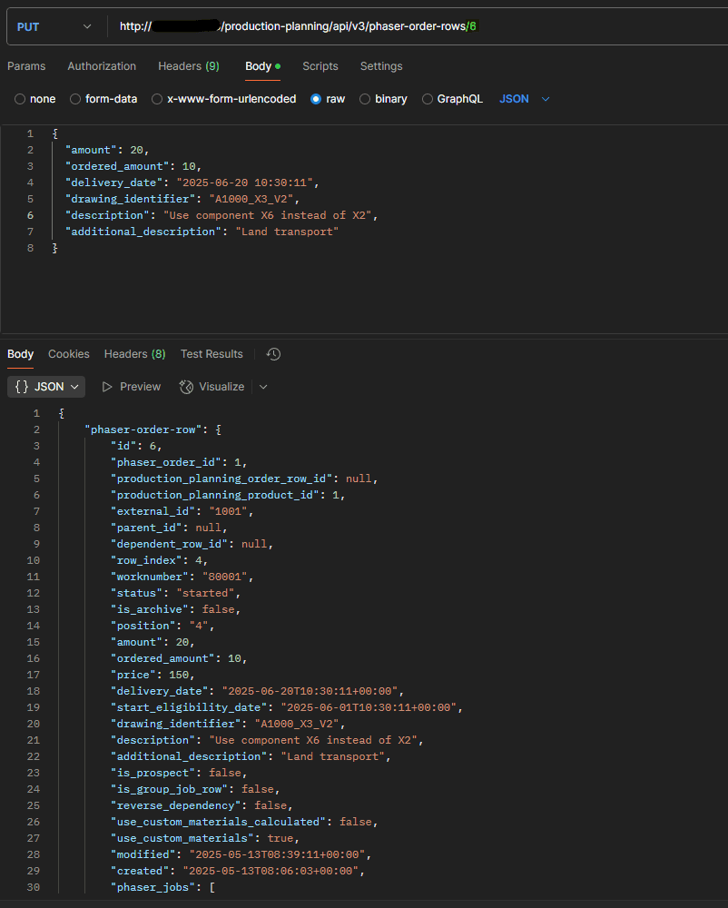
Task: Click the Preview play icon
Action: [107, 387]
